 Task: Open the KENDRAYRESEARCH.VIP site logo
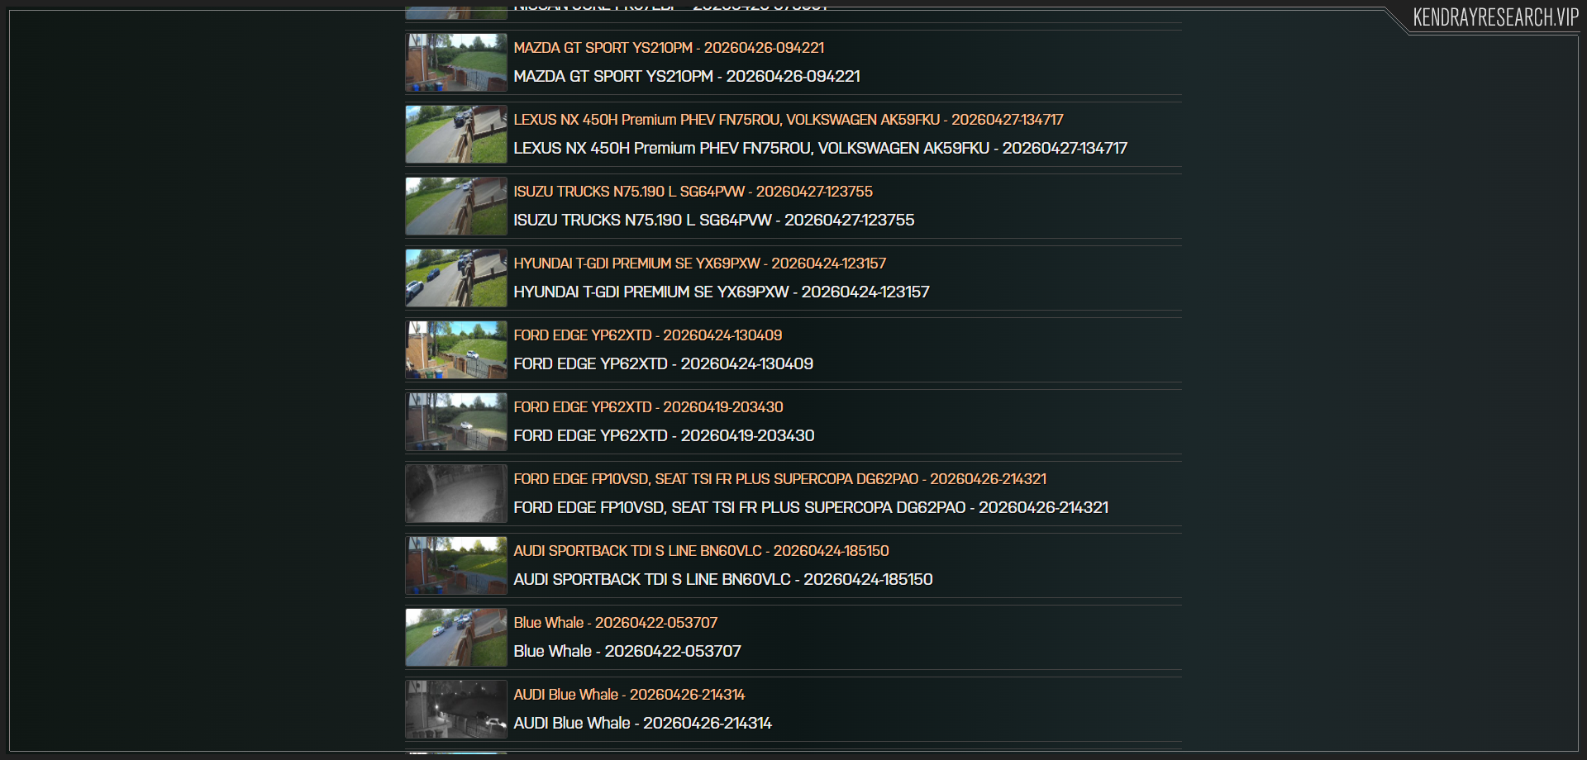[x=1495, y=17]
